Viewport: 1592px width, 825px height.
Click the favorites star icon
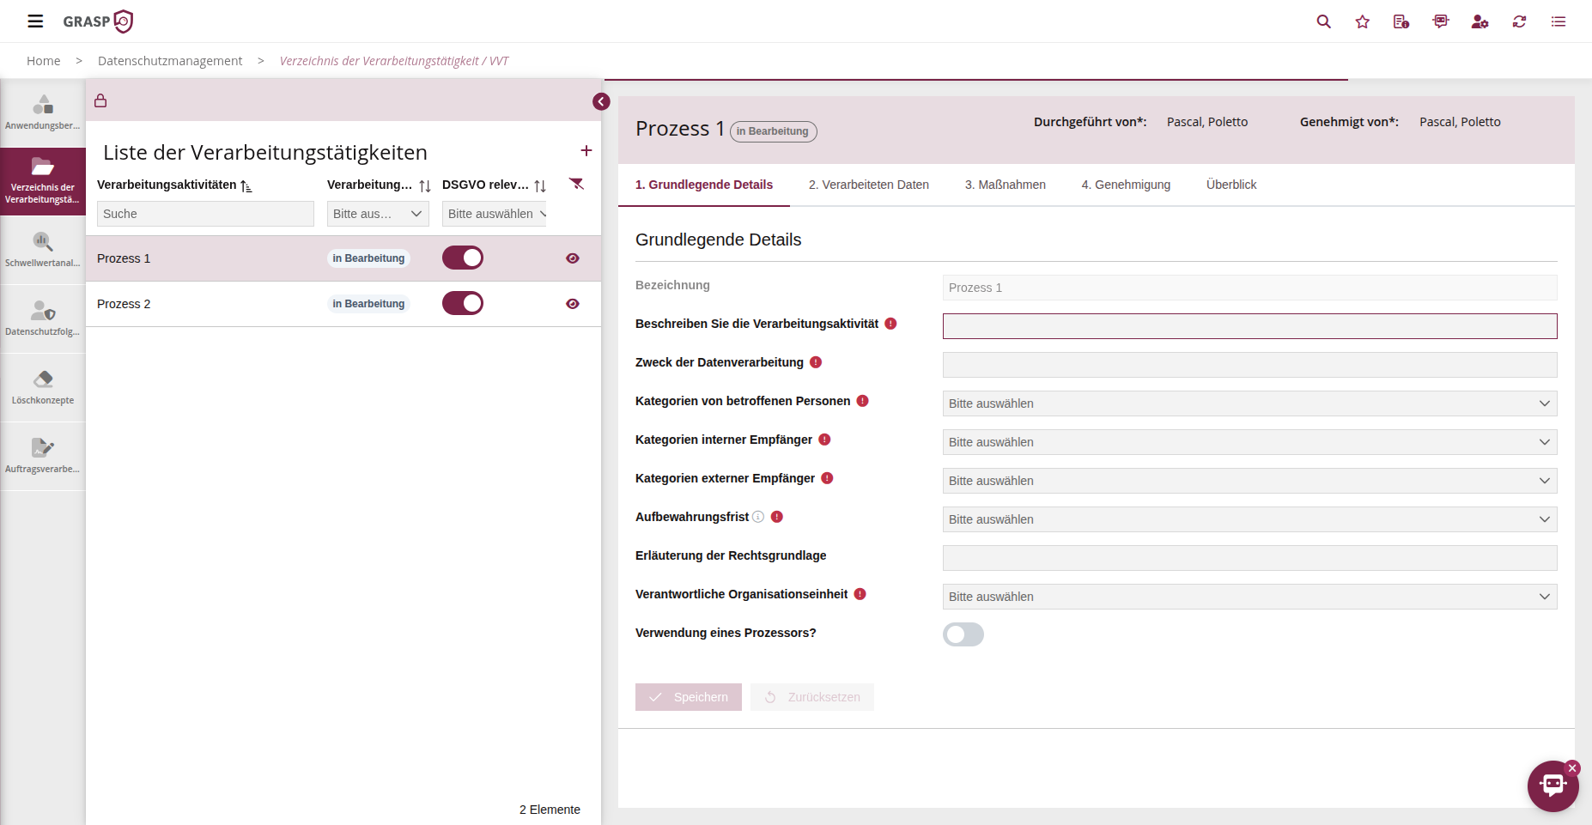(1362, 21)
